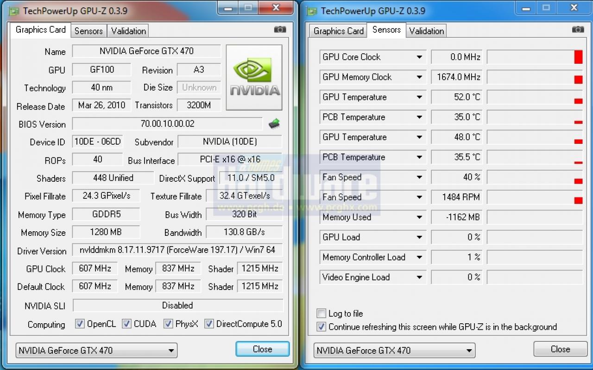Click the screenshot camera icon in left GPU-Z window
Screen dimensions: 593x370
tap(280, 30)
